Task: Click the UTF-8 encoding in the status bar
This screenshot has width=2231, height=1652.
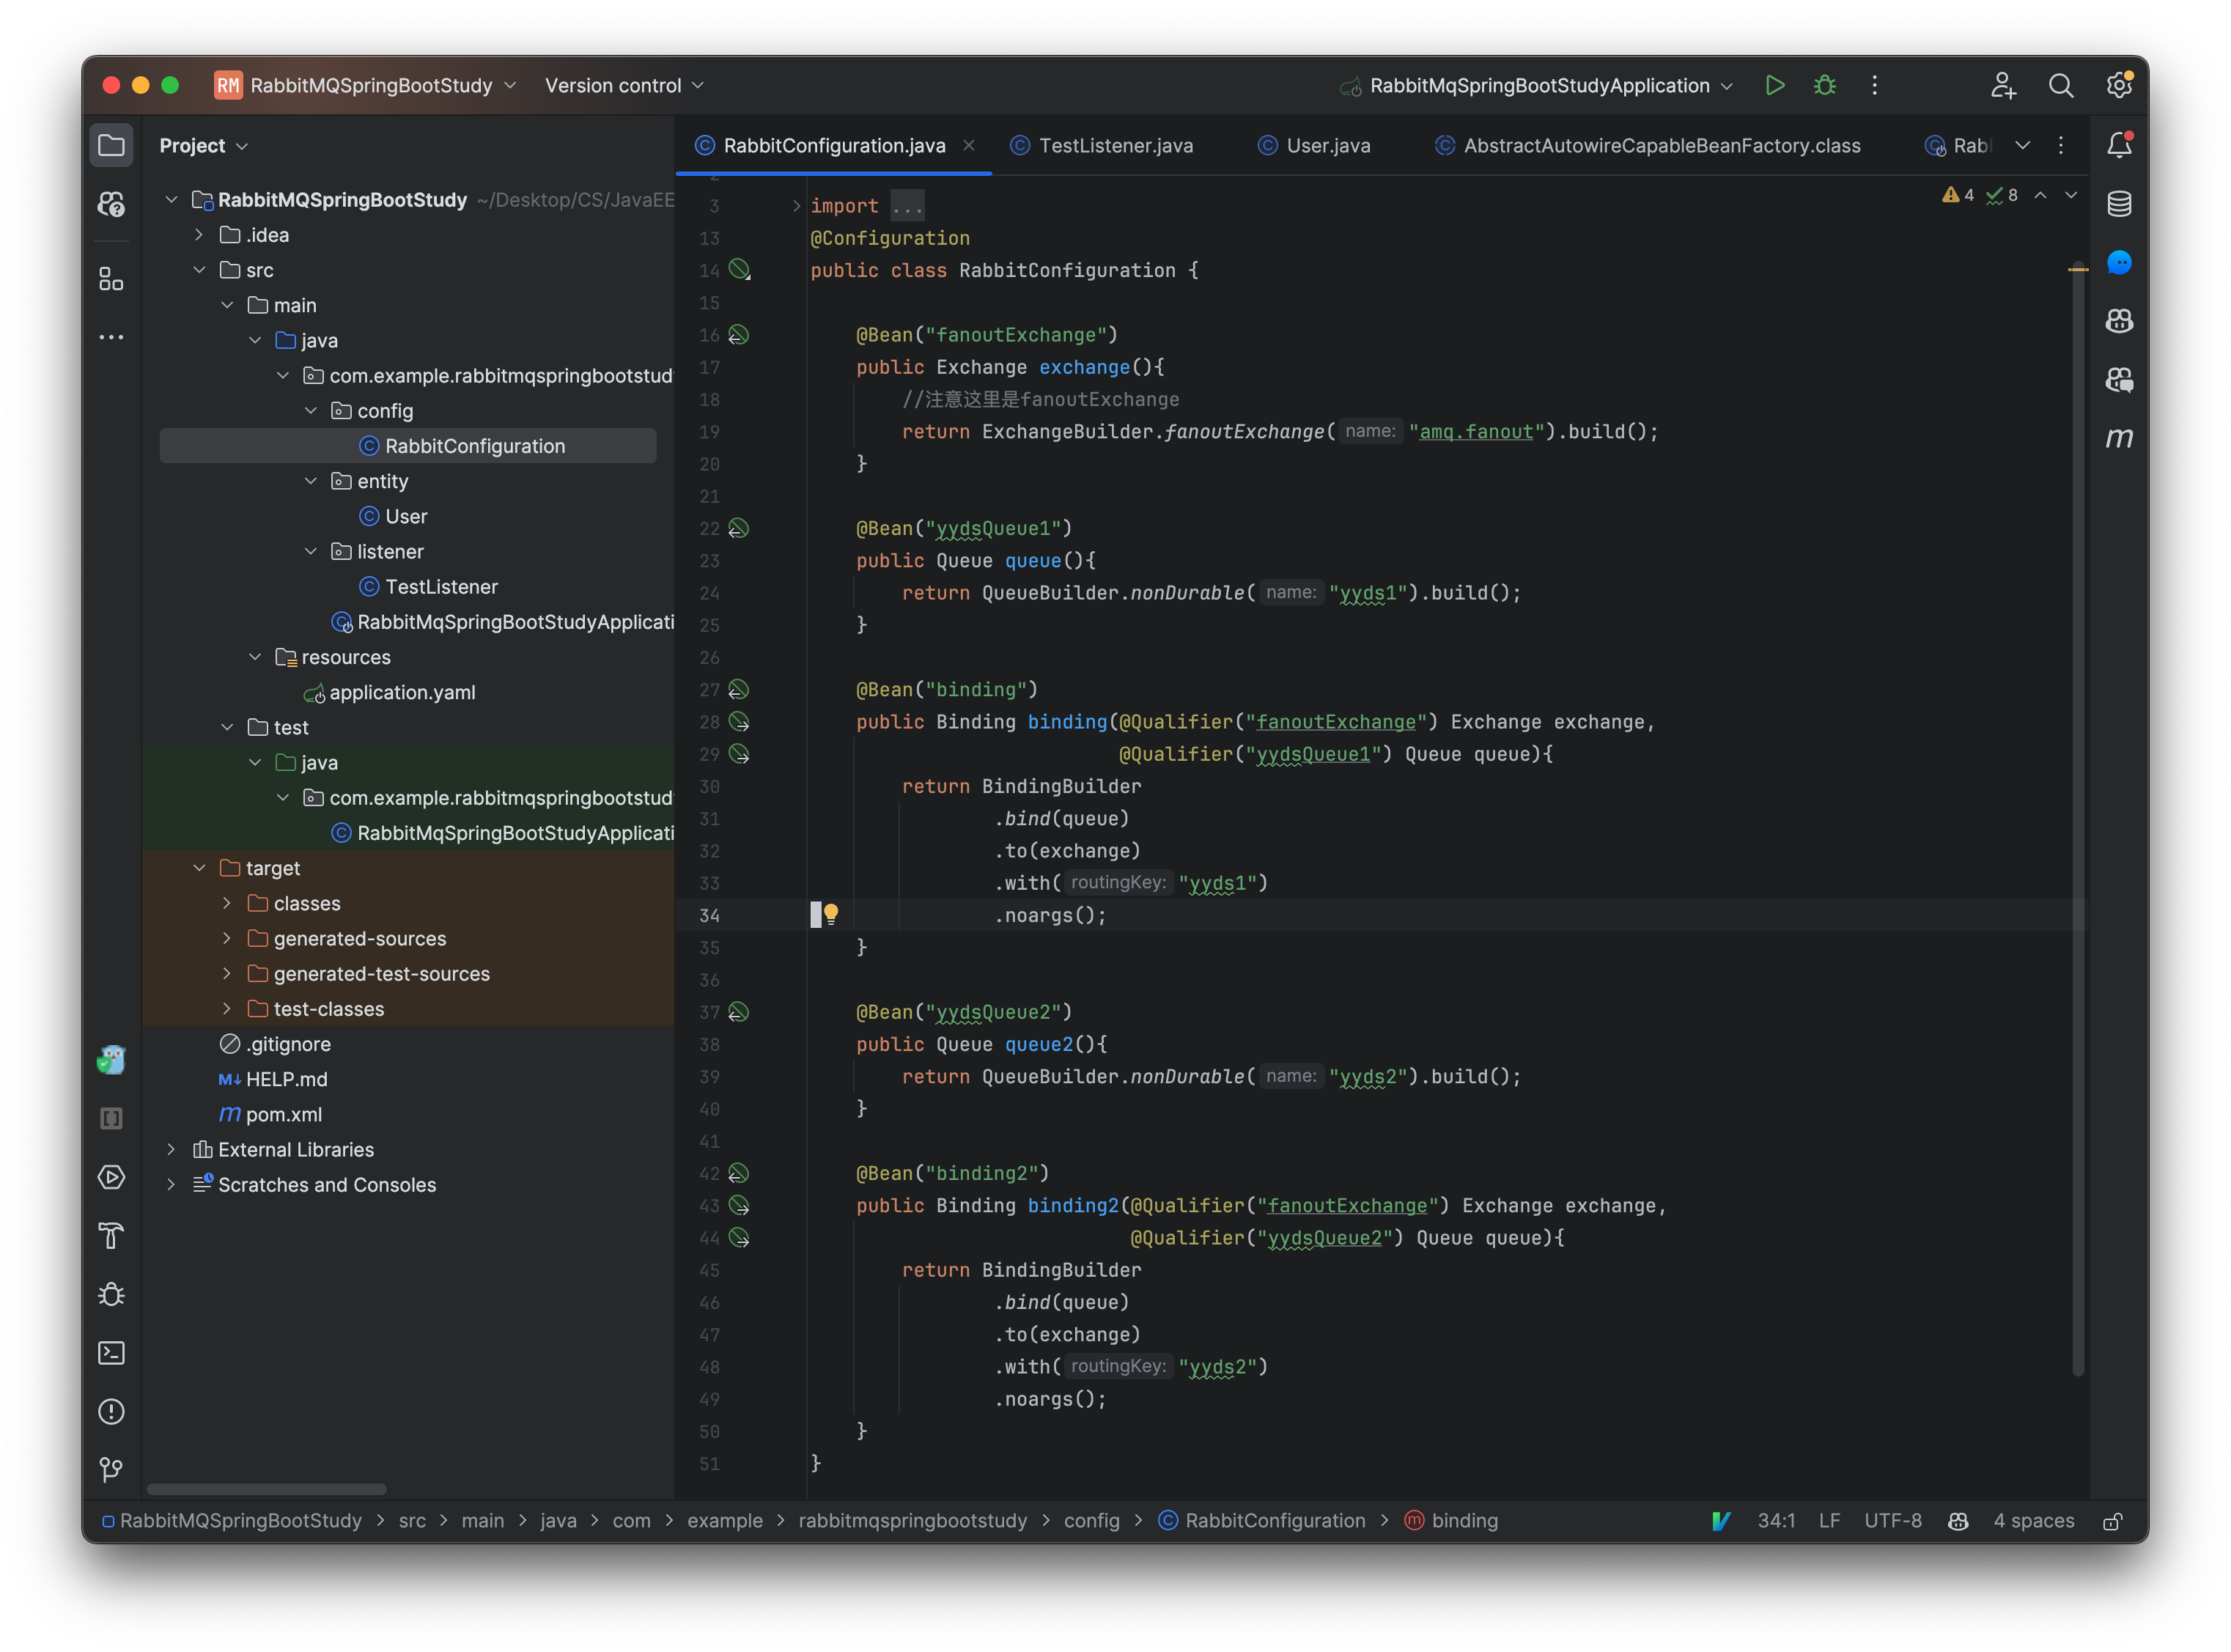Action: [1892, 1521]
